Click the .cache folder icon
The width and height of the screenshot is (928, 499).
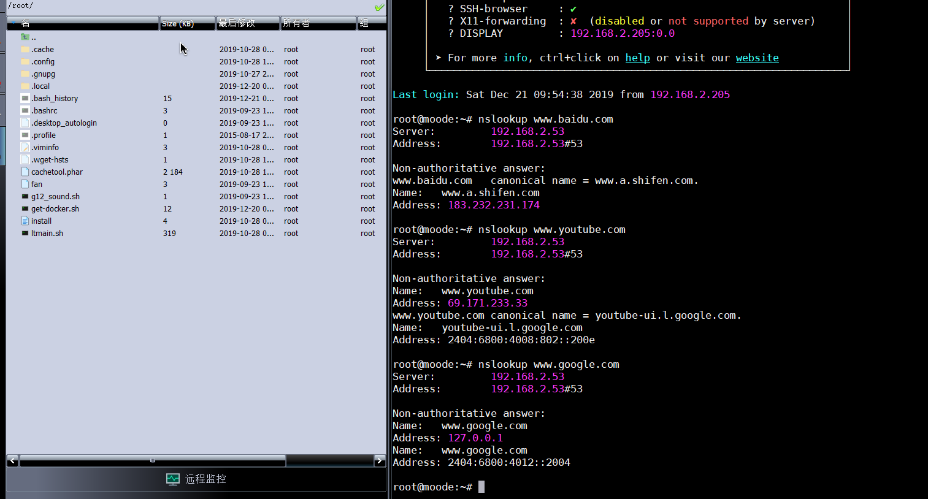point(24,49)
